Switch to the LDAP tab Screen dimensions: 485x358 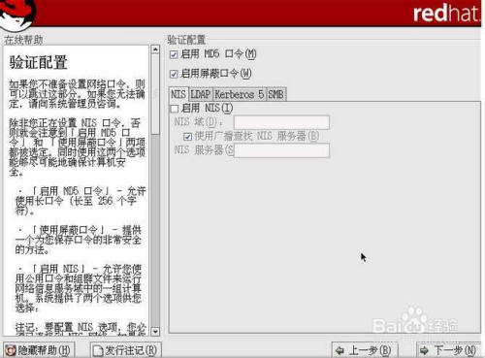tap(201, 95)
